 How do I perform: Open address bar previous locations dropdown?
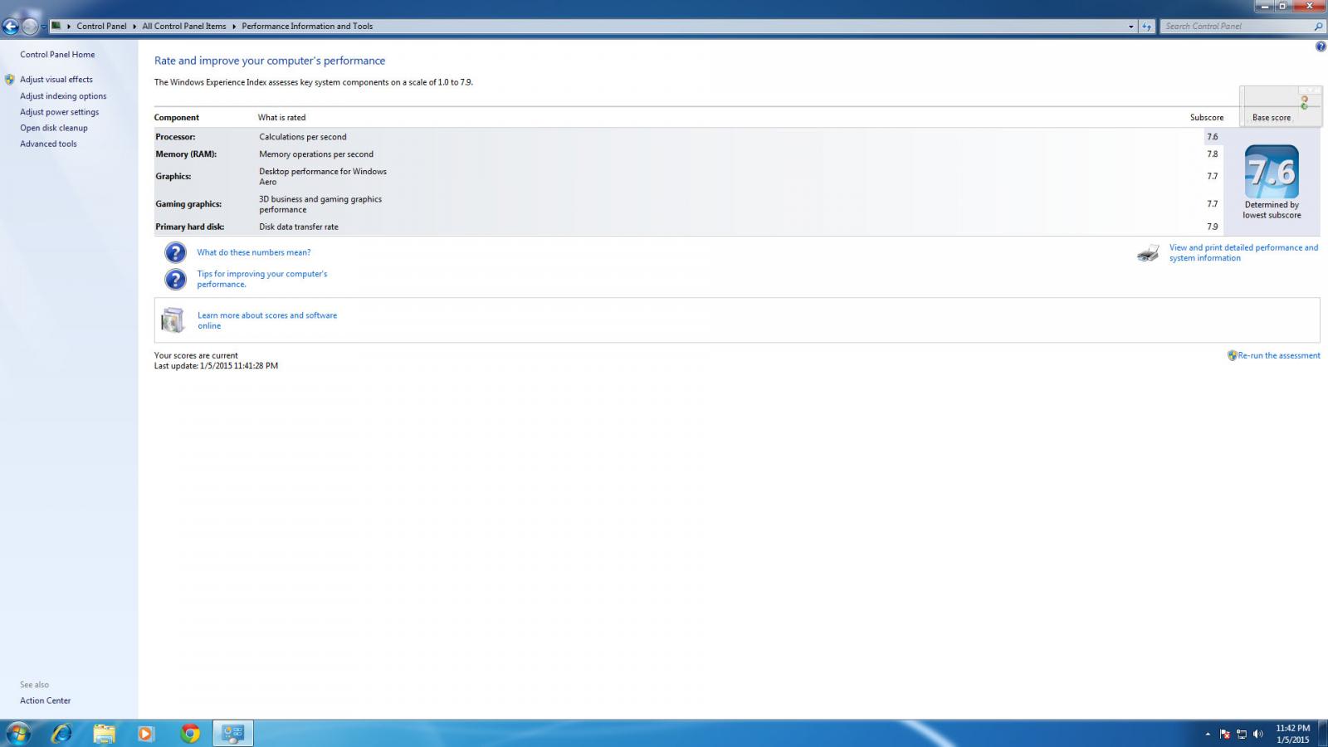1130,27
